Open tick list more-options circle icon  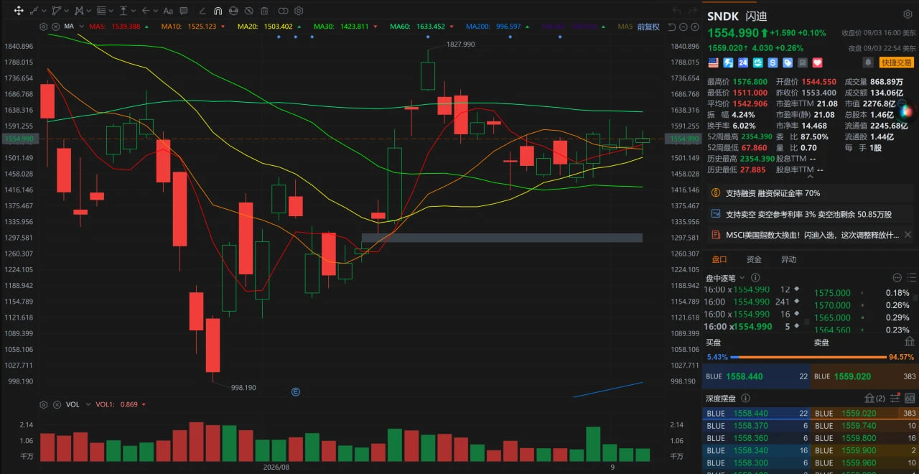click(897, 278)
